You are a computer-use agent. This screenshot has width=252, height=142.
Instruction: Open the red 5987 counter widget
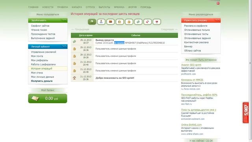tap(246, 113)
